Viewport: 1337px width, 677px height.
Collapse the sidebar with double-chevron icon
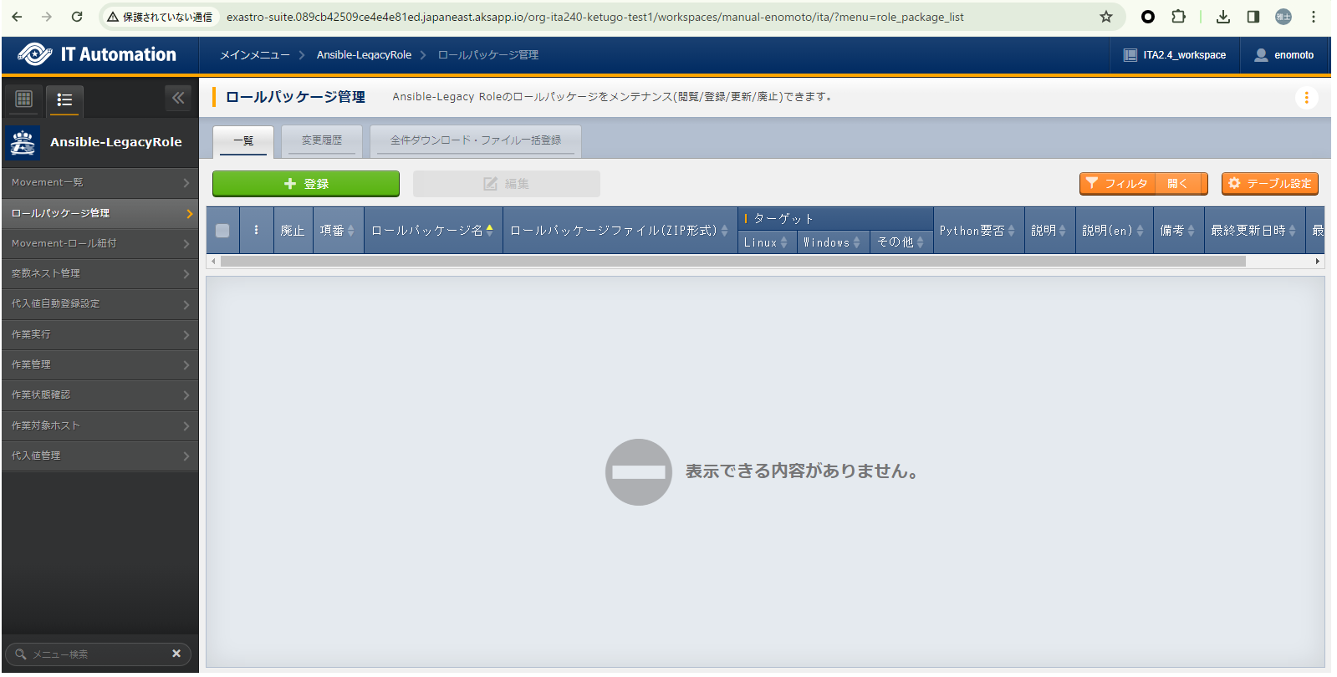tap(178, 99)
